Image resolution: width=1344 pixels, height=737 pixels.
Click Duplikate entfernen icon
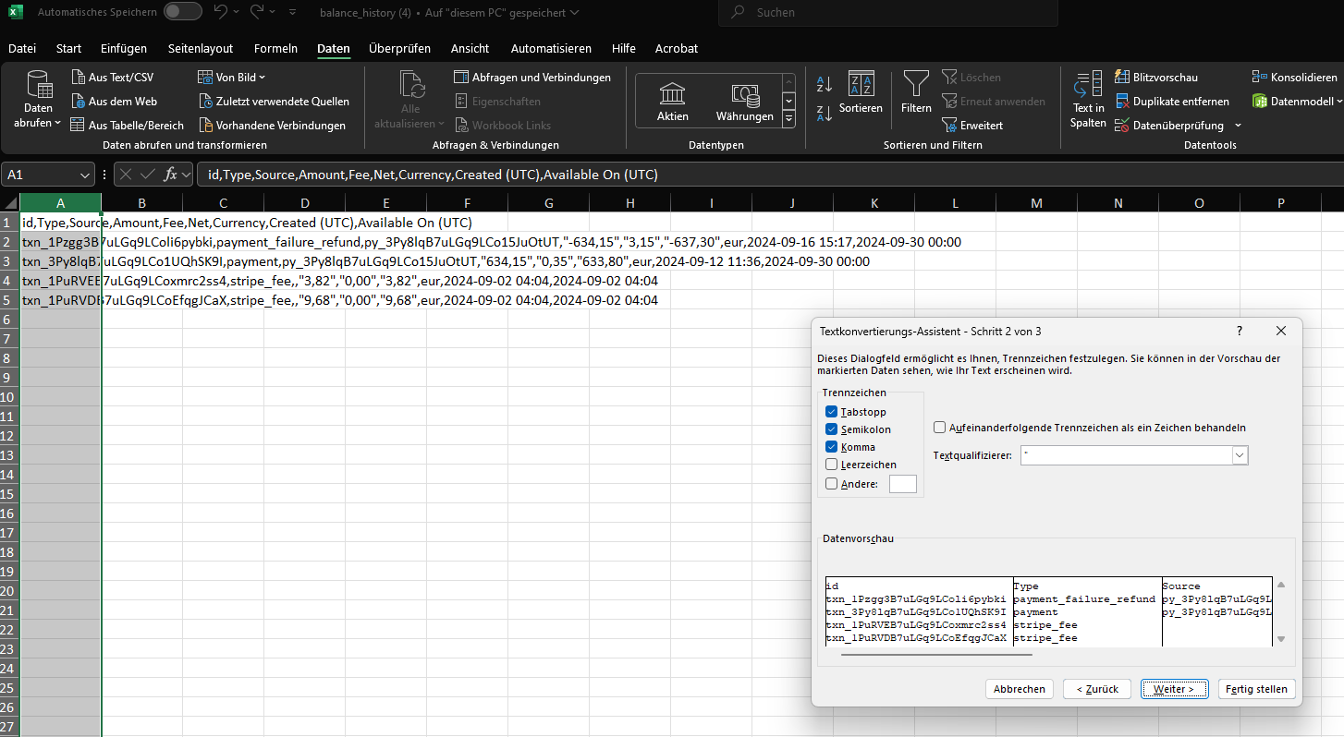(1123, 102)
